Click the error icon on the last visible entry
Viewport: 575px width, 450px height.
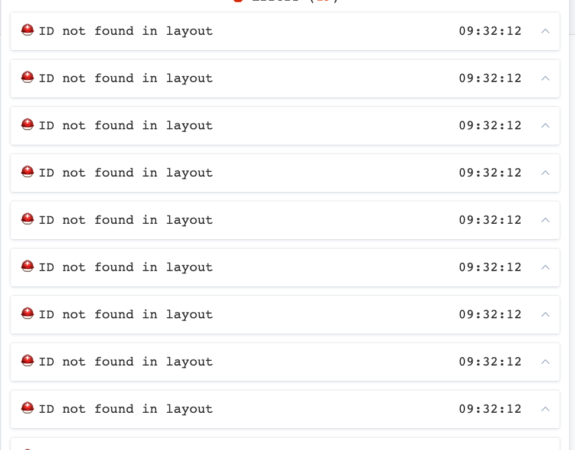(x=27, y=409)
